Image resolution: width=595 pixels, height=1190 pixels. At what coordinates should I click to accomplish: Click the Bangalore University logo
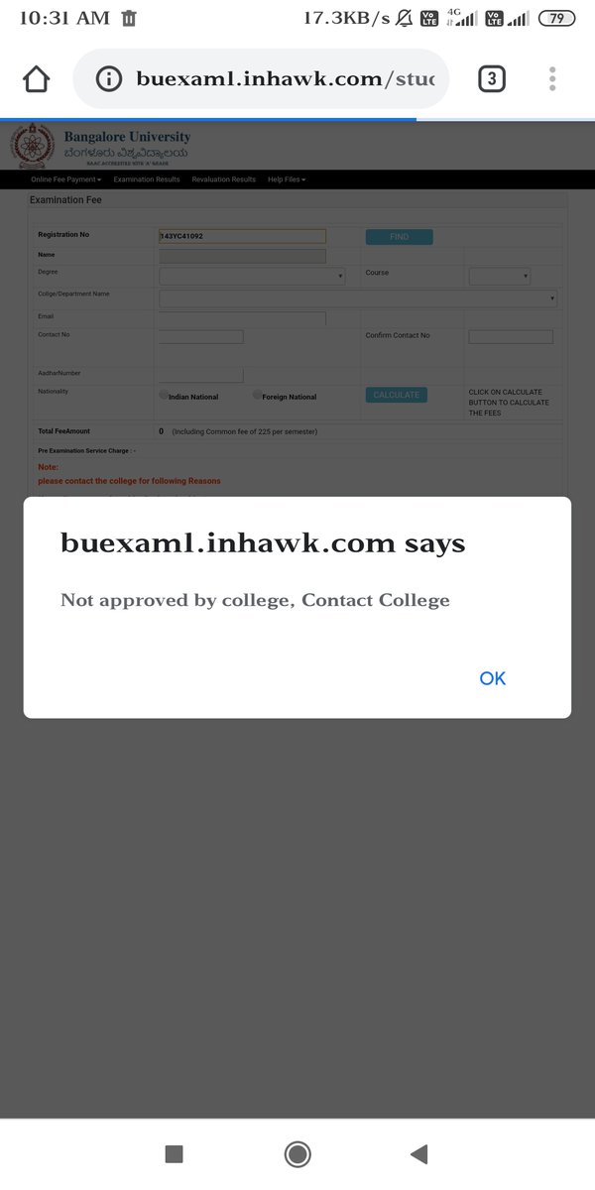(33, 146)
